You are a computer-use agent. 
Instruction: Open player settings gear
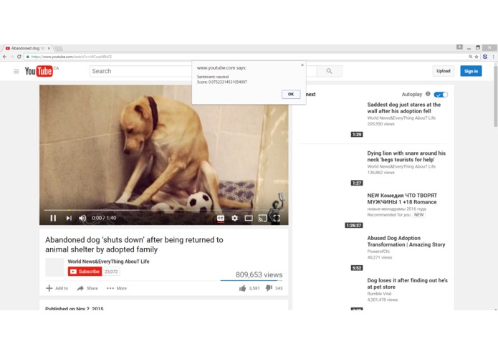point(235,218)
